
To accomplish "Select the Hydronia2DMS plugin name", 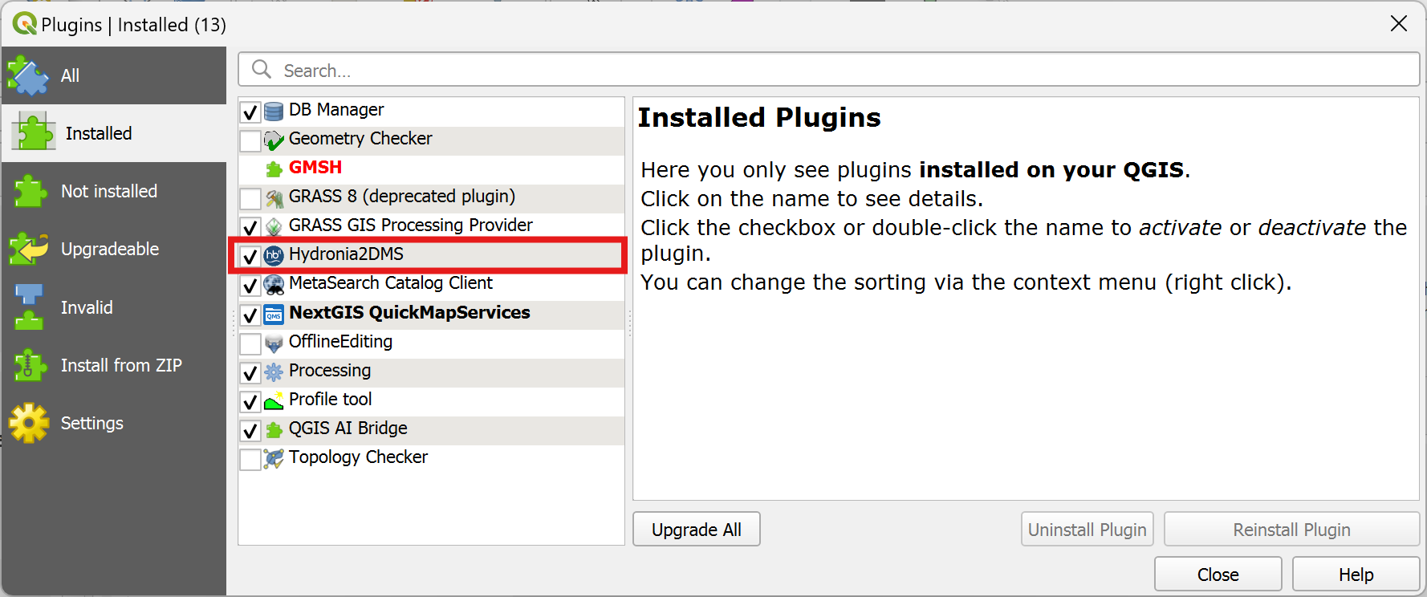I will [346, 254].
